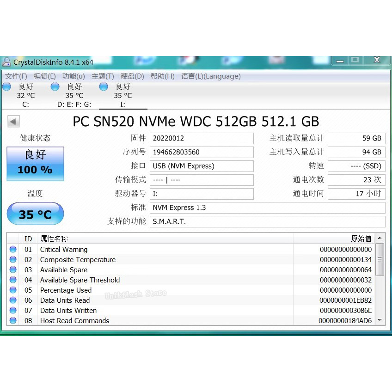Viewport: 392px width, 392px height.
Task: Maximize the CrystalDiskInfo window
Action: coord(355,60)
